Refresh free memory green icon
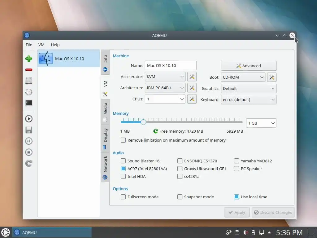Image resolution: width=317 pixels, height=238 pixels. 155,131
